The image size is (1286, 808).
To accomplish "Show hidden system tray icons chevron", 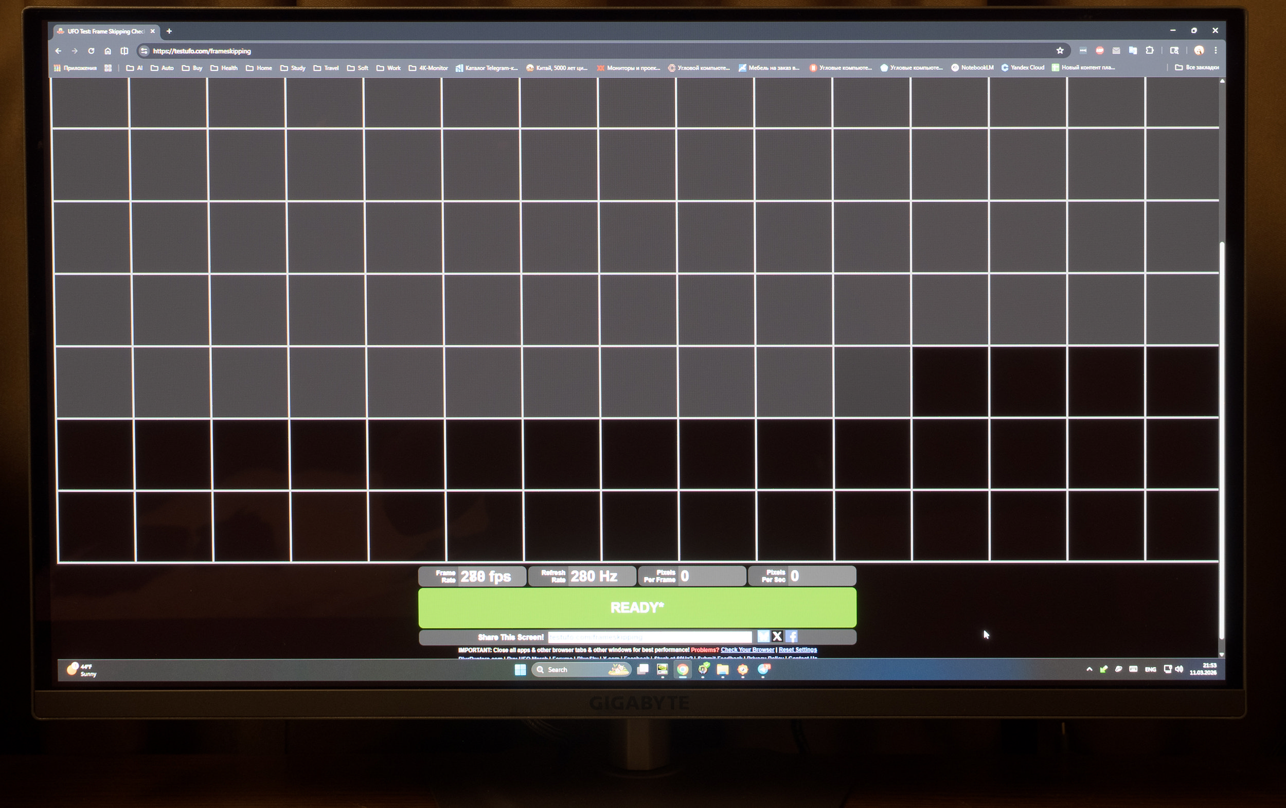I will (x=1089, y=669).
